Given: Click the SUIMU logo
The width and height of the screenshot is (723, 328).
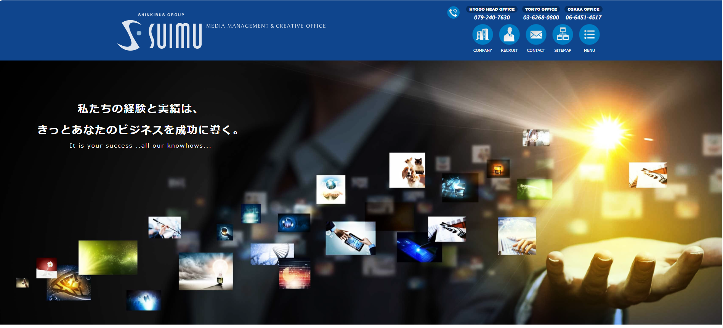Looking at the screenshot, I should point(159,35).
